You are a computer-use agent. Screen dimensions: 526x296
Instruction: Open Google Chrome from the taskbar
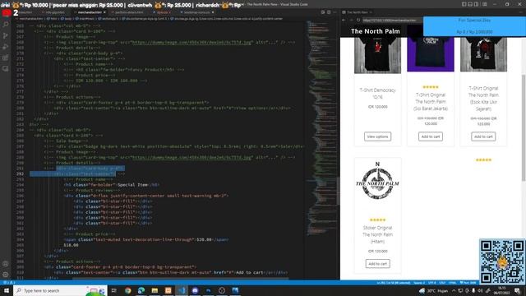point(128,290)
